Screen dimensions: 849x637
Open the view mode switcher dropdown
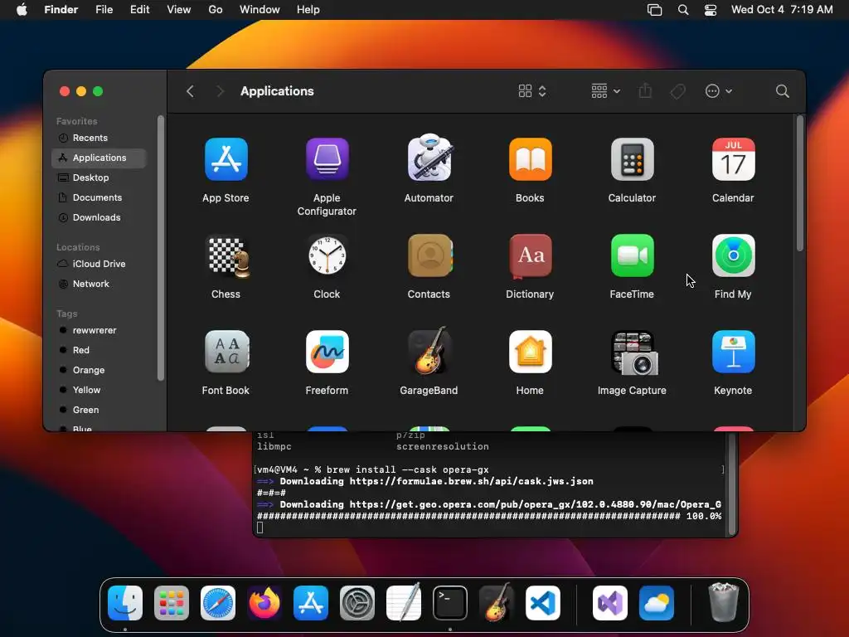pos(532,91)
